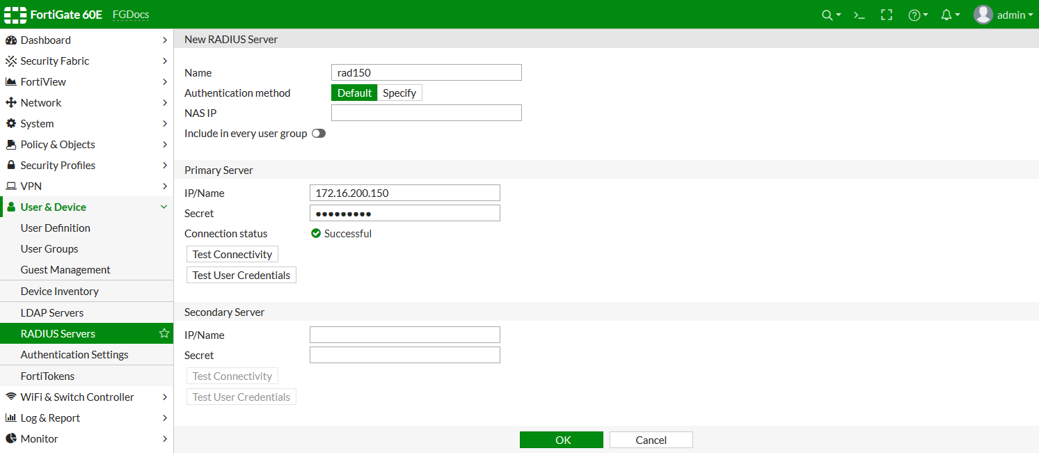Click primary Test Connectivity button

point(232,255)
